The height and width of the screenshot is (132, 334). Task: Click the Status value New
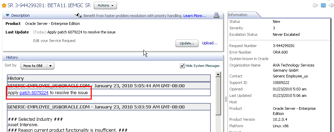click(277, 21)
